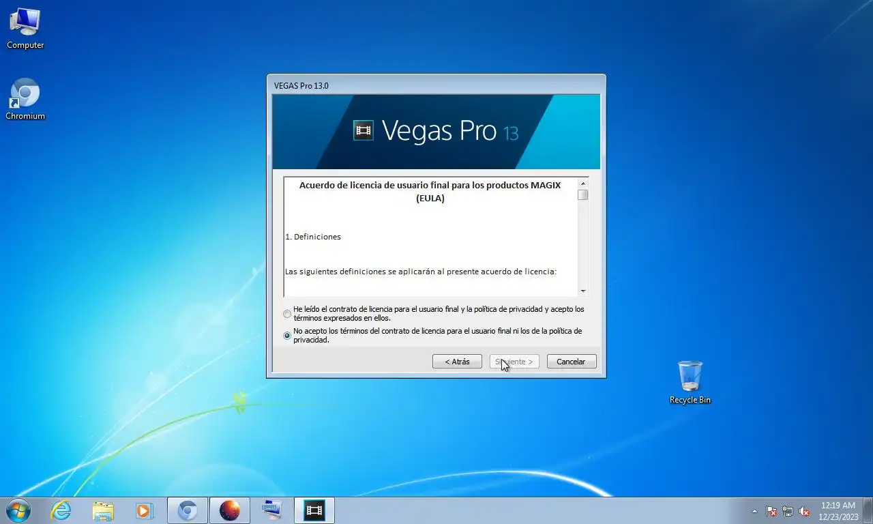This screenshot has height=524, width=873.
Task: Click the EULA scrollbar thumb
Action: 583,195
